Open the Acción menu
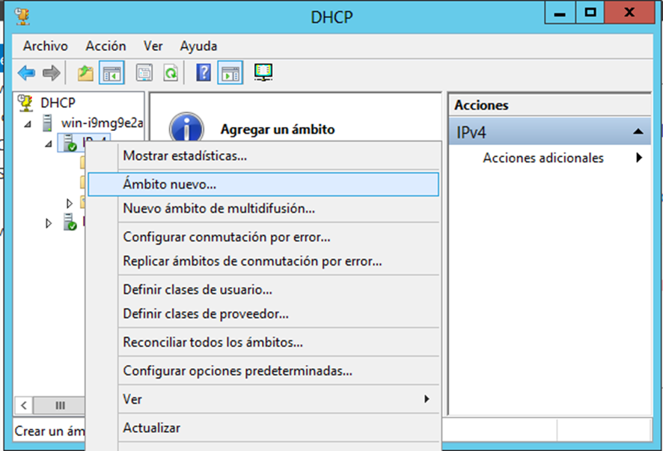 tap(106, 46)
